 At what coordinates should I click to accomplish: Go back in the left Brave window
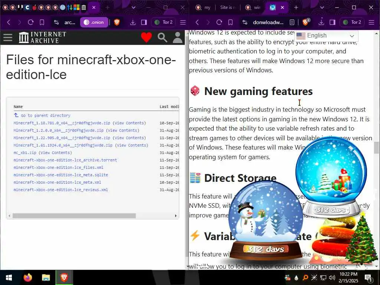click(9, 22)
